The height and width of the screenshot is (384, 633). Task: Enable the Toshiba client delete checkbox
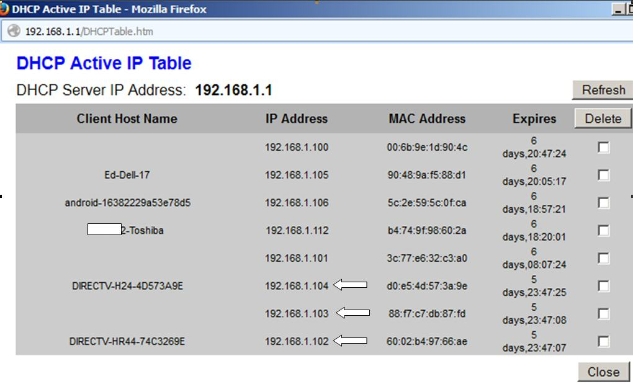pos(603,230)
